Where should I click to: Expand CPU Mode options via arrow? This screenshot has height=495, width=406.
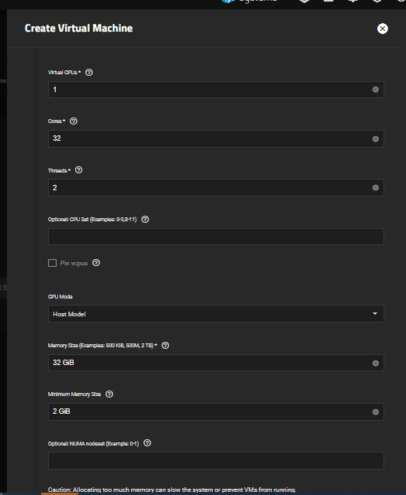tap(375, 314)
